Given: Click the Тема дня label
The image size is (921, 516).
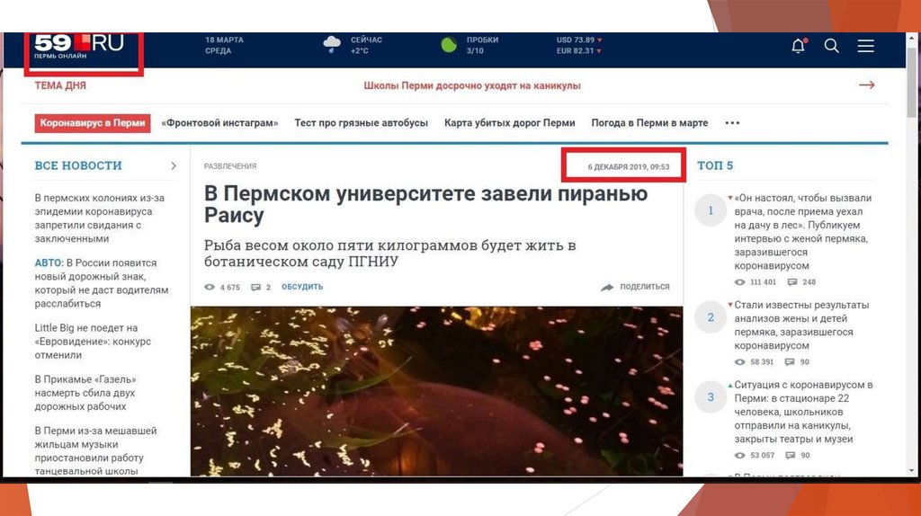Looking at the screenshot, I should 60,85.
